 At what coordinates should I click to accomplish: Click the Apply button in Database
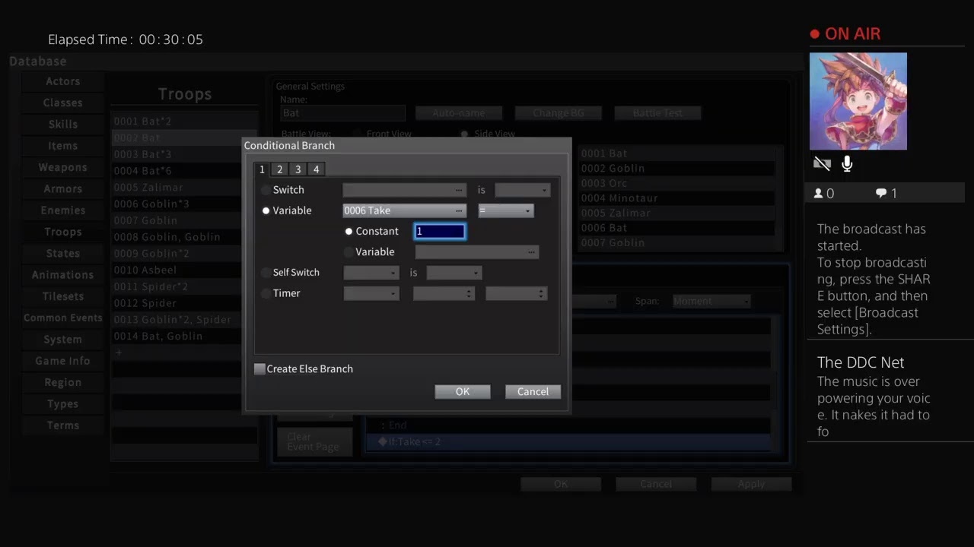tap(751, 484)
